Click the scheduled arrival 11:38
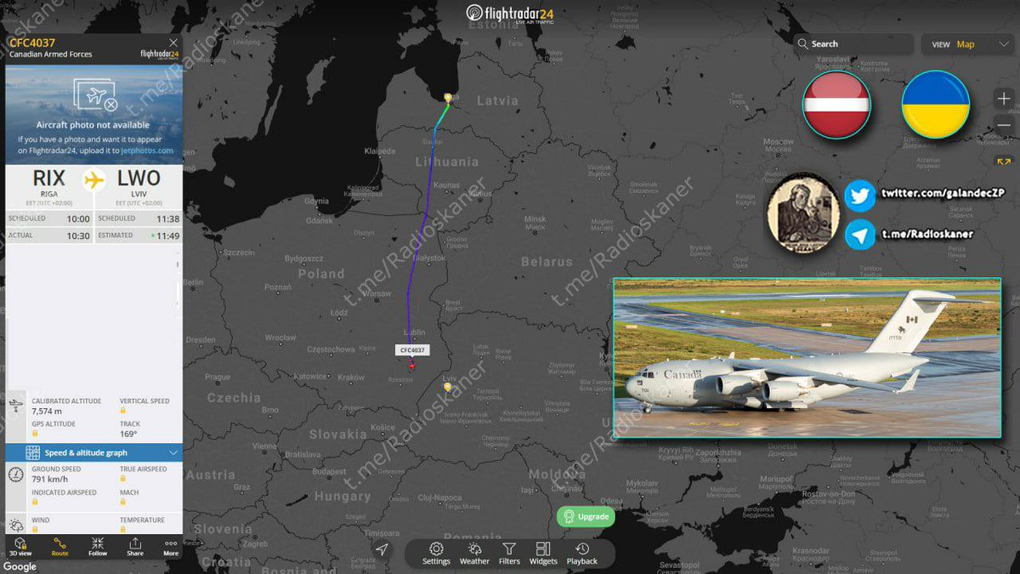 click(167, 219)
